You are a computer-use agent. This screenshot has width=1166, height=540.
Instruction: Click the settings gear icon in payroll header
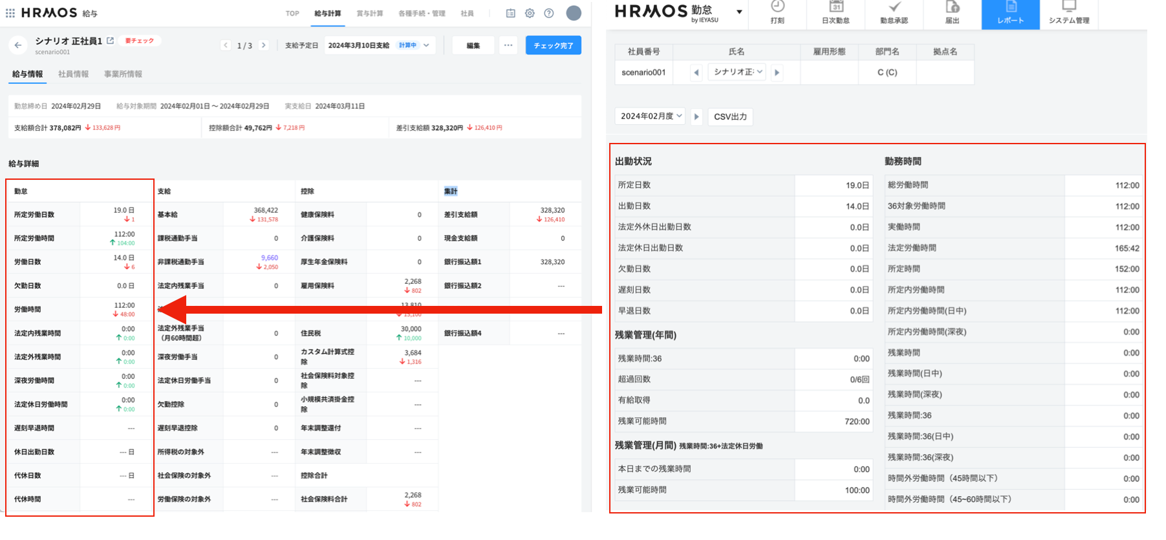coord(530,13)
